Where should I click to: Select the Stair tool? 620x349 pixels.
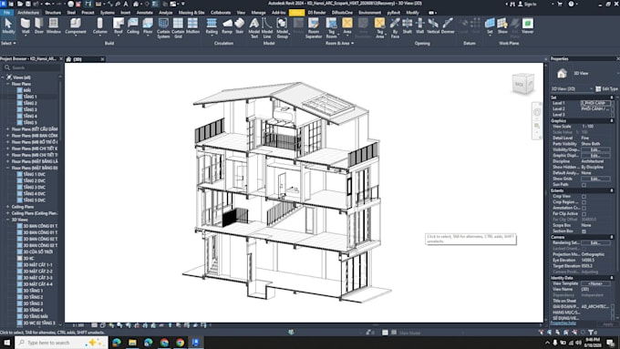[239, 26]
